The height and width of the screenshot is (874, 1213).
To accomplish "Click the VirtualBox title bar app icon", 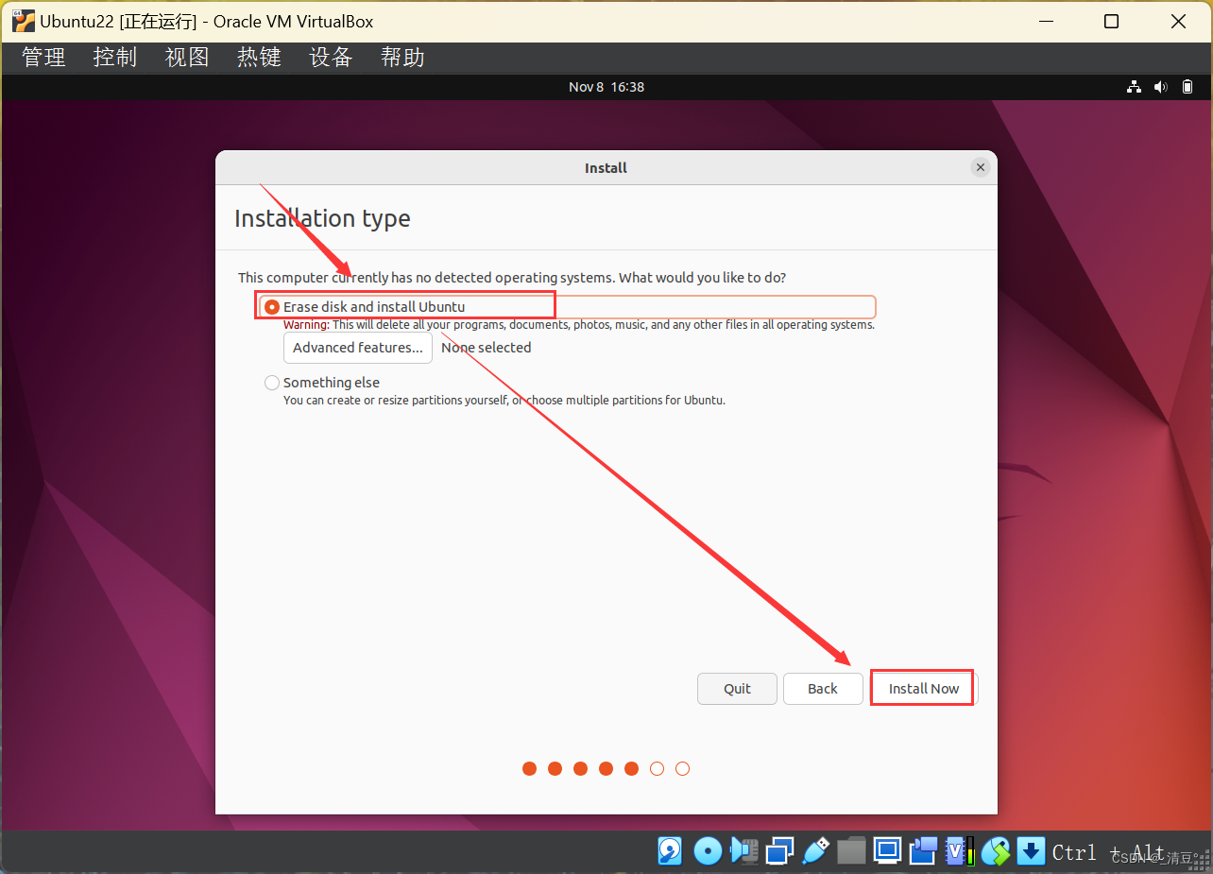I will [24, 21].
